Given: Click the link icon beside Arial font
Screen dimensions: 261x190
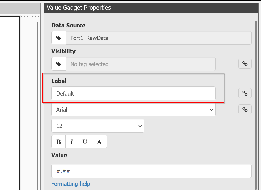Looking at the screenshot, I should click(245, 109).
